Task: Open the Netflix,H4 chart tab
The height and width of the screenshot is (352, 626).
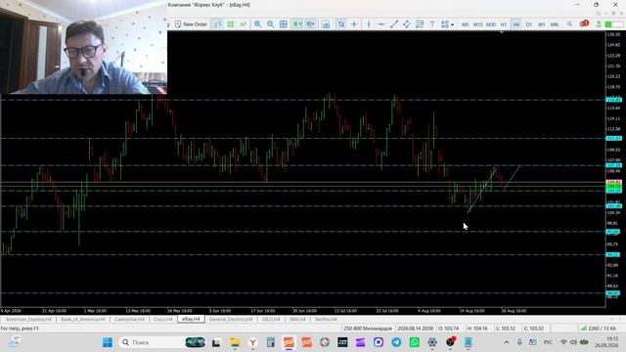Action: point(326,320)
